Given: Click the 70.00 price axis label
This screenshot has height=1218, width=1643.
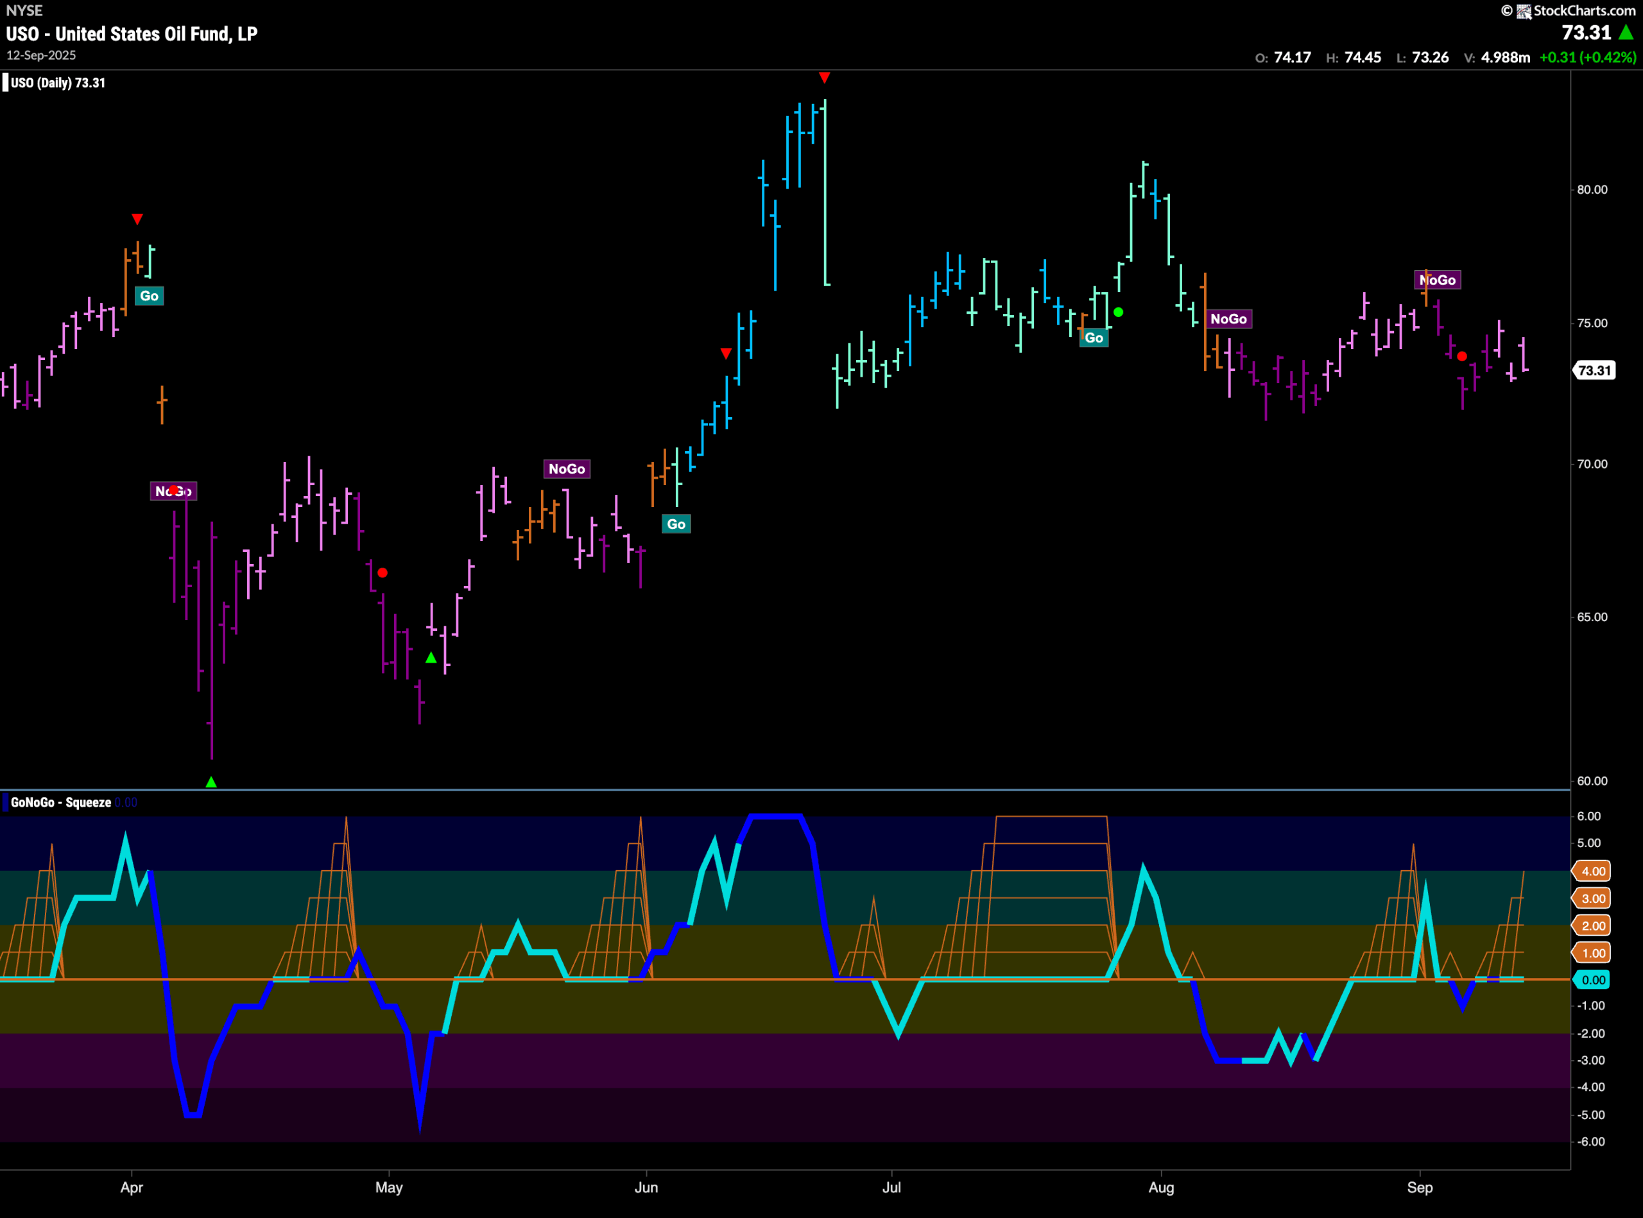Looking at the screenshot, I should tap(1592, 464).
